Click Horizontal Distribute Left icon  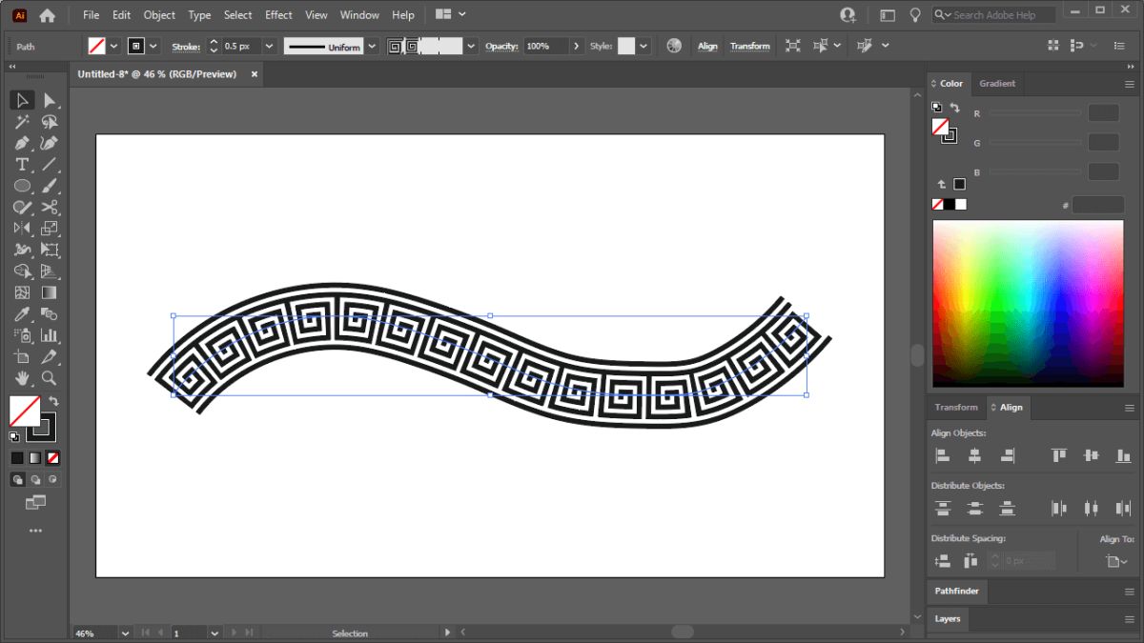pos(1058,509)
